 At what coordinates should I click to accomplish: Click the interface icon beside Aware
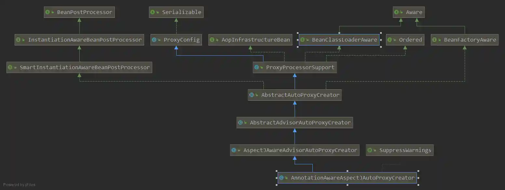click(397, 12)
